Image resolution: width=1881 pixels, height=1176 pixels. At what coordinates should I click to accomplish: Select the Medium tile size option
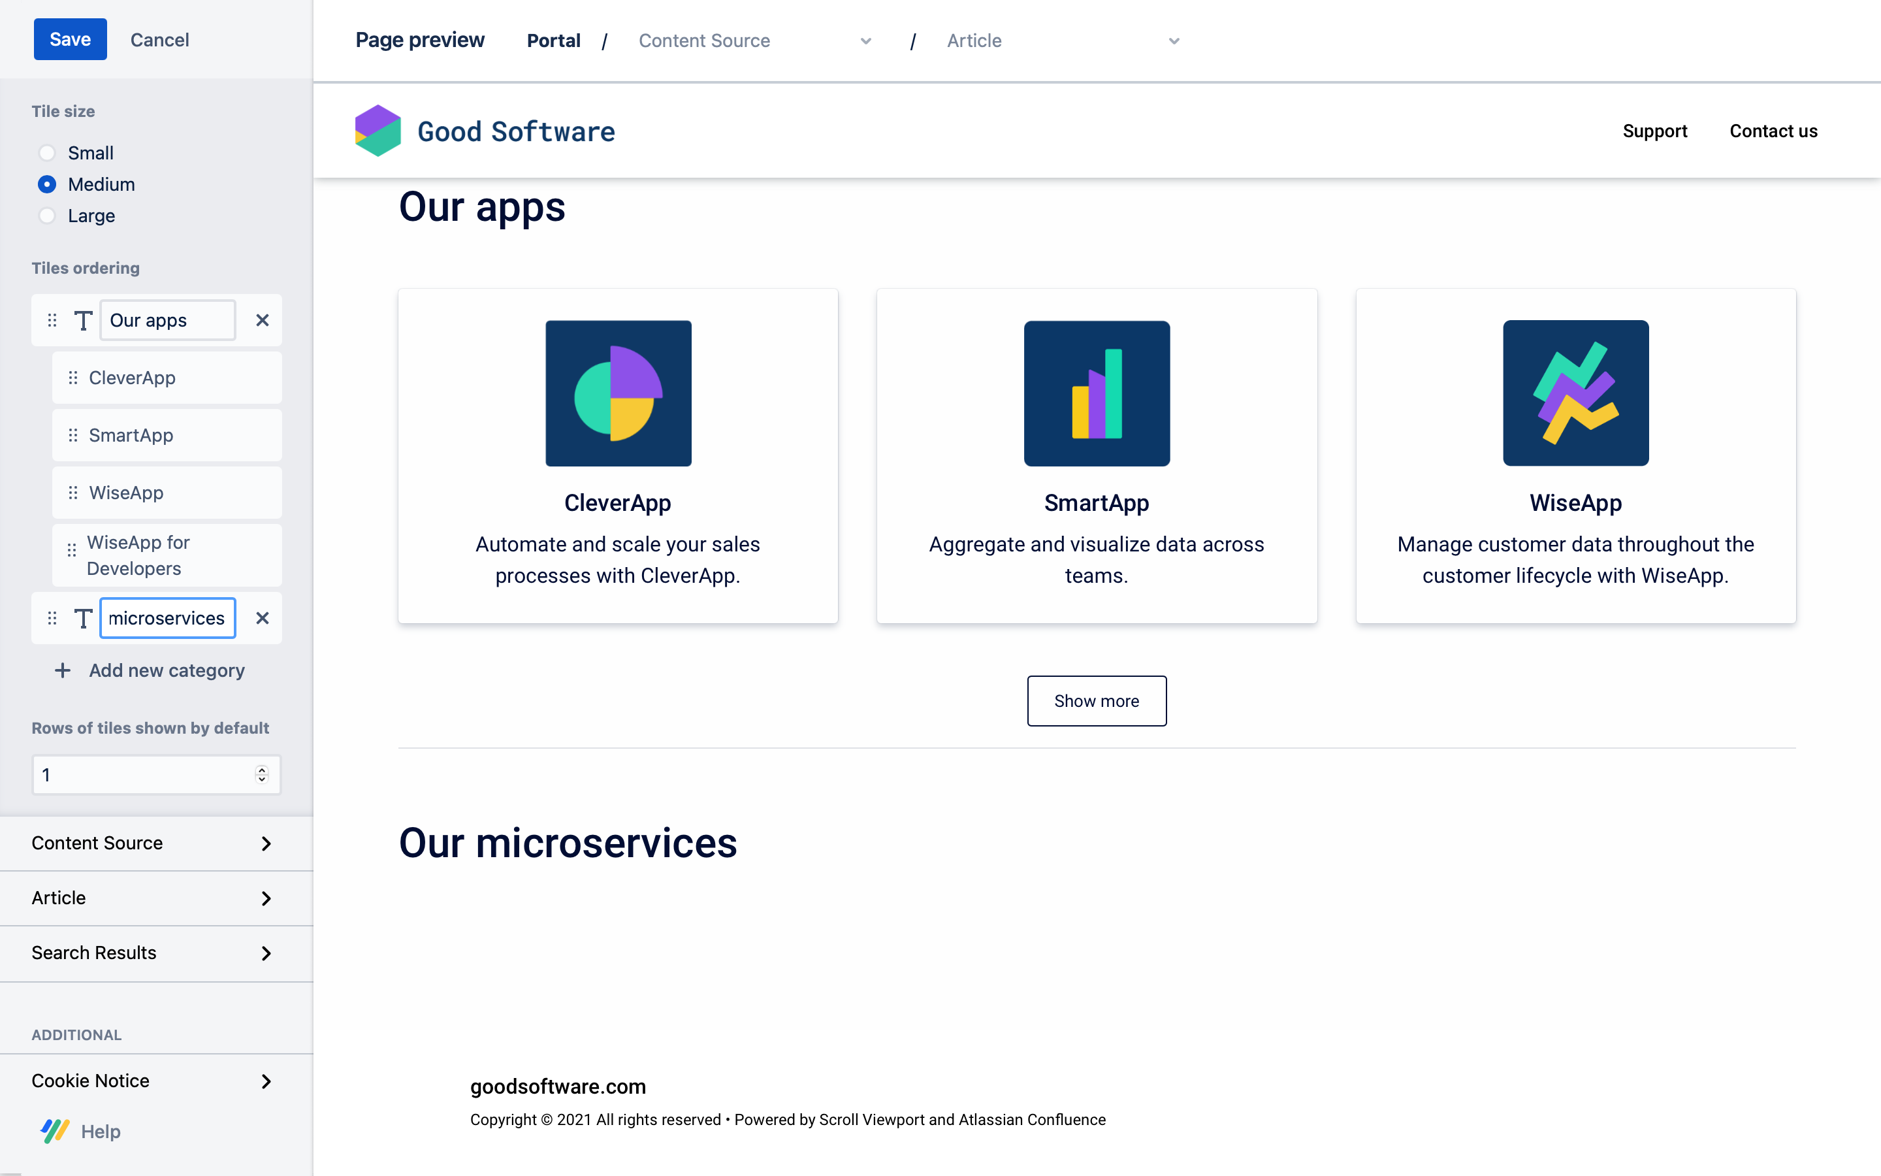coord(48,184)
